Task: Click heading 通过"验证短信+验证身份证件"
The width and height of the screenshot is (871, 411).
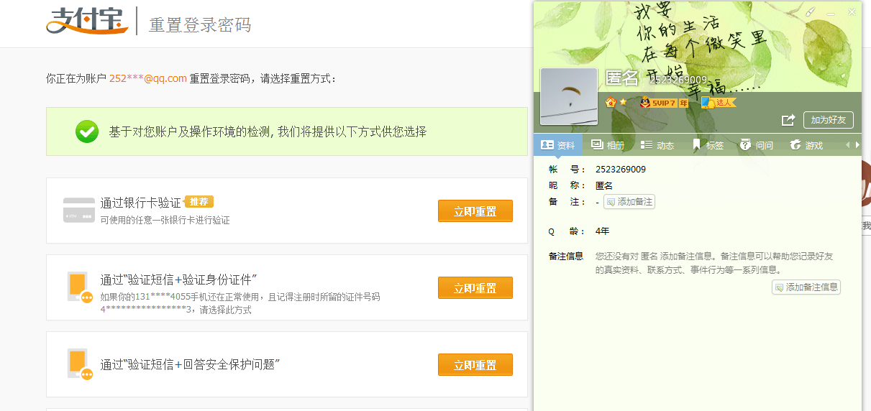Action: coord(179,280)
